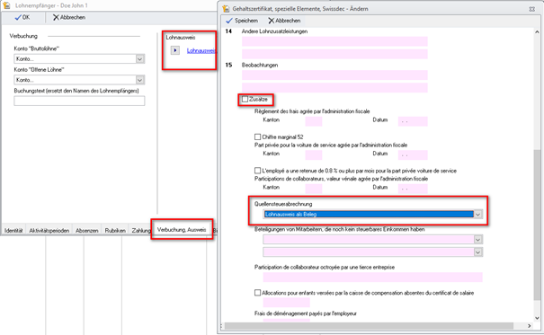Click Datum field under Participations de collaborateurs
The image size is (544, 335).
[413, 189]
